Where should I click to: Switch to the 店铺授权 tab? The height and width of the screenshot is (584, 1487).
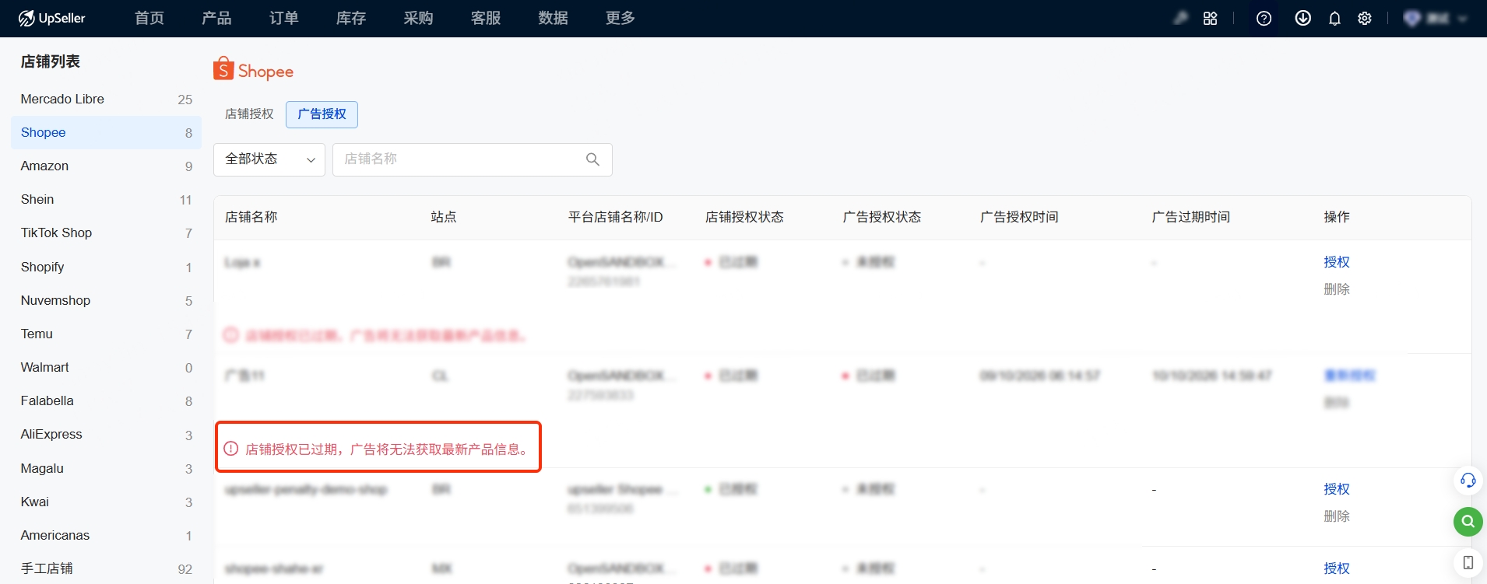pos(249,114)
